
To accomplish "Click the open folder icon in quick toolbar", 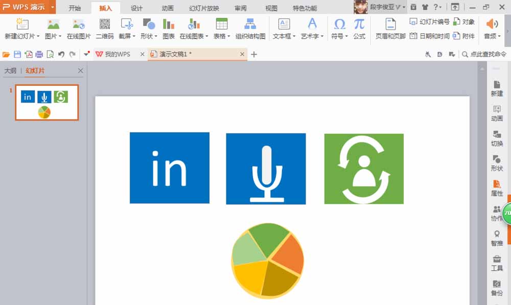I will tap(6, 55).
